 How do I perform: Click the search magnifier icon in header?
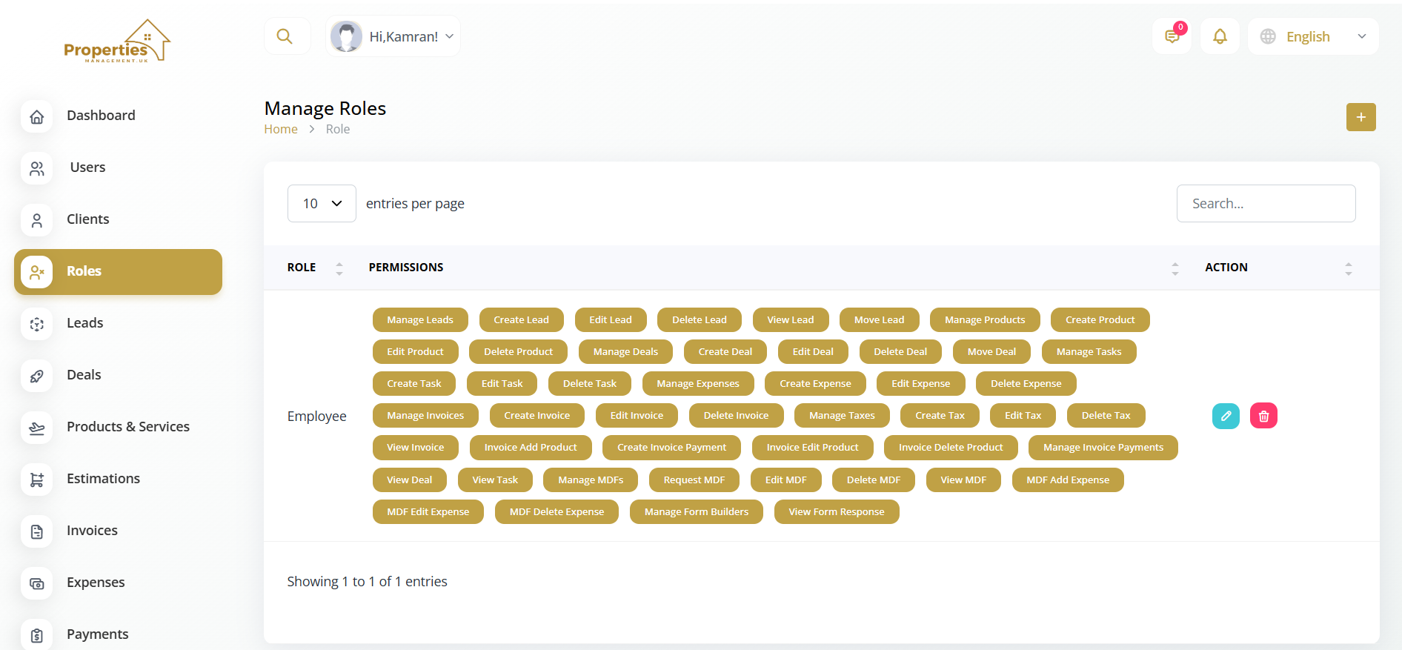[x=285, y=36]
